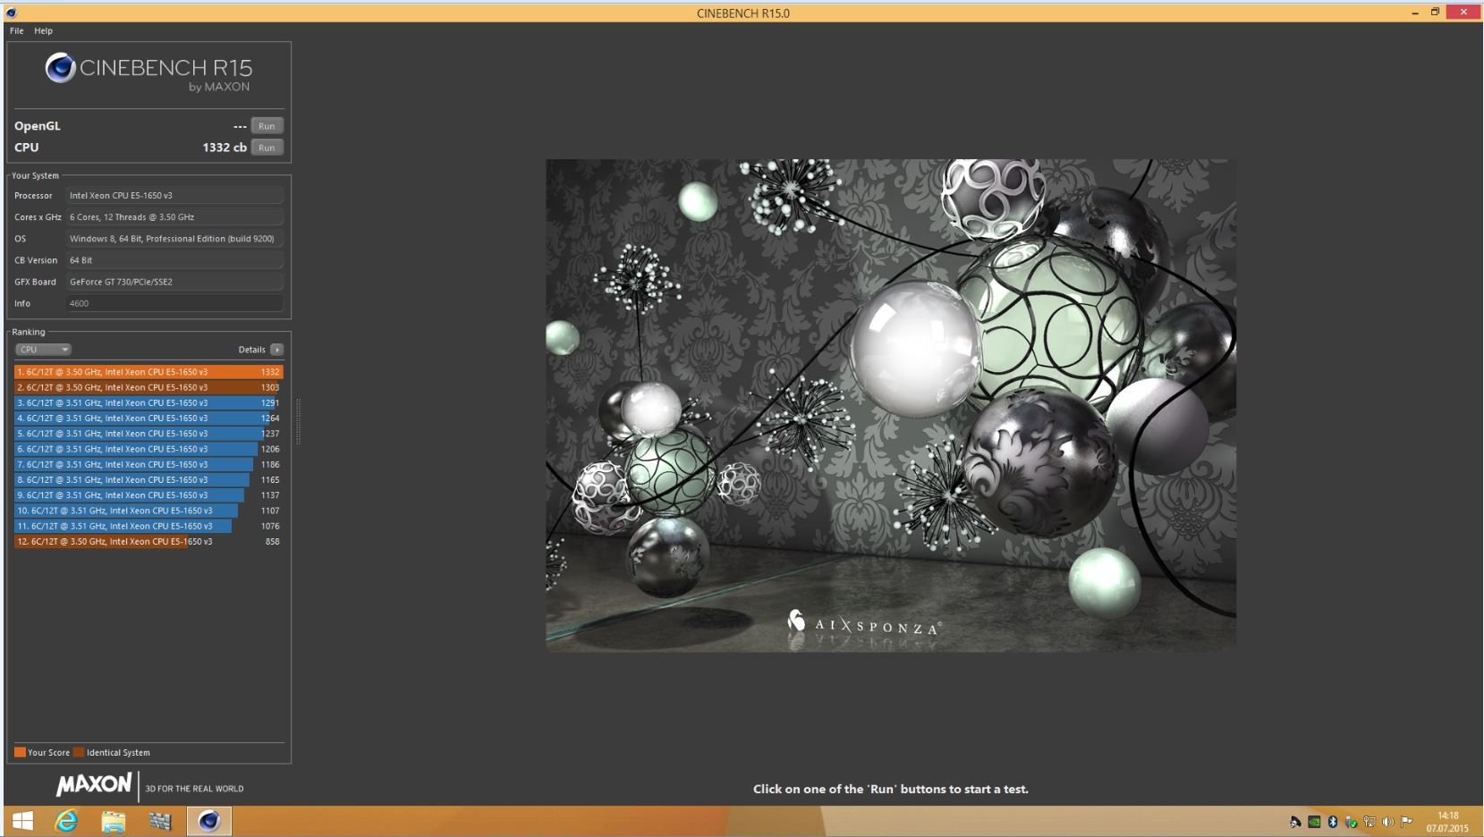Launch Internet Explorer from the taskbar

pos(66,821)
